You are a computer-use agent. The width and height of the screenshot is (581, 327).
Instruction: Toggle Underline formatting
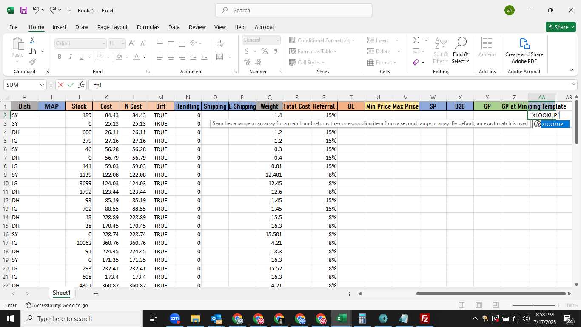pos(81,57)
